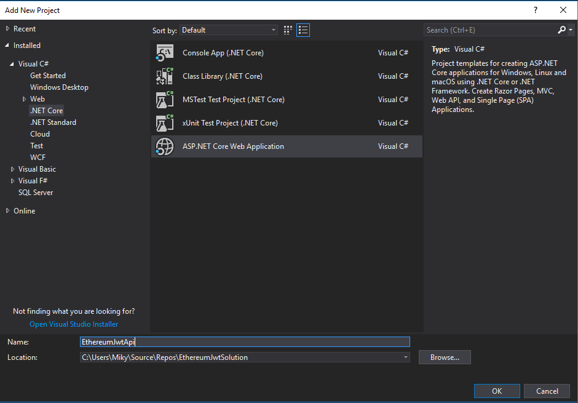578x403 pixels.
Task: Confirm with the OK button
Action: click(497, 391)
